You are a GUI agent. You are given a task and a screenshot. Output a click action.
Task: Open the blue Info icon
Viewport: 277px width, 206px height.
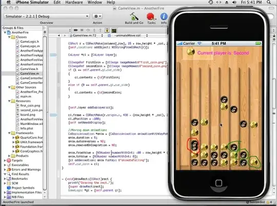click(164, 16)
